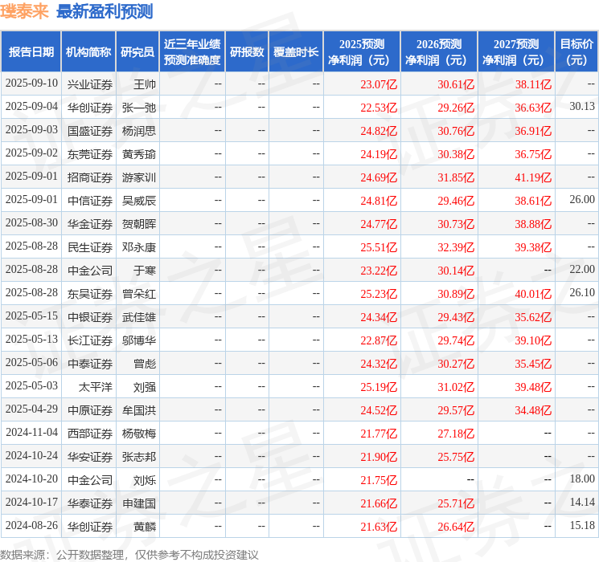Click 27.18亿 forecast value
Viewport: 599px width, 562px height.
456,434
